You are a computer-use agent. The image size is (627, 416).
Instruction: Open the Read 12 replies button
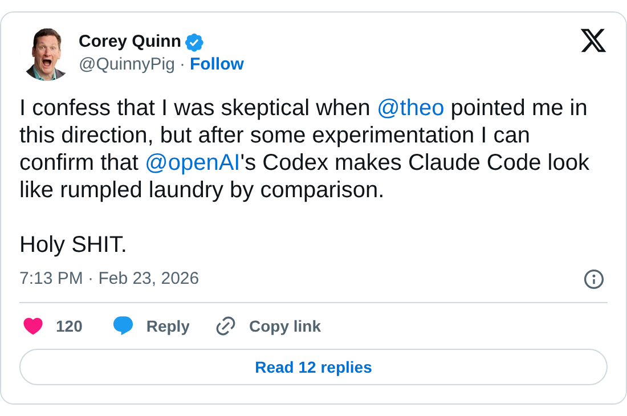point(313,367)
